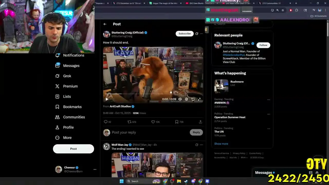Screen dimensions: 329x185
Task: Expand video to fullscreen
Action: 199,99
